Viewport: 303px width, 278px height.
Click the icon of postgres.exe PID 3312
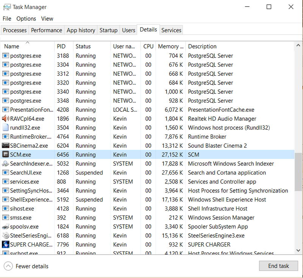coord(5,73)
